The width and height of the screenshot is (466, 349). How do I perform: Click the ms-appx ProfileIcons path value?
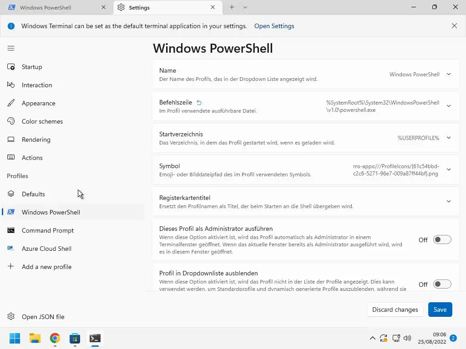coord(396,170)
